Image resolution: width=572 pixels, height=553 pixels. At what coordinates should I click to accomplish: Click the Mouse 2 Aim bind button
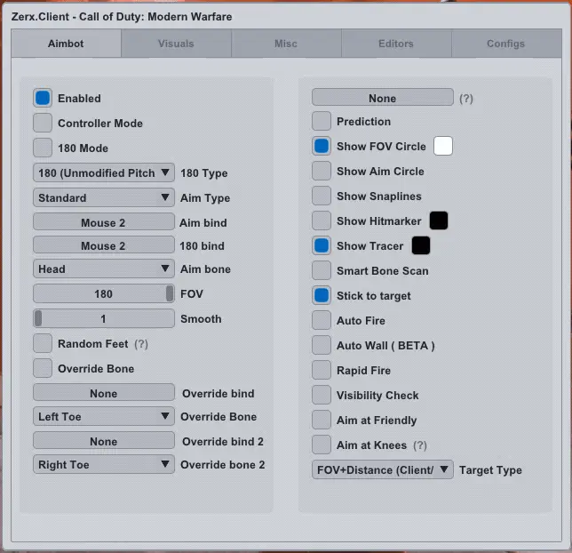click(104, 222)
